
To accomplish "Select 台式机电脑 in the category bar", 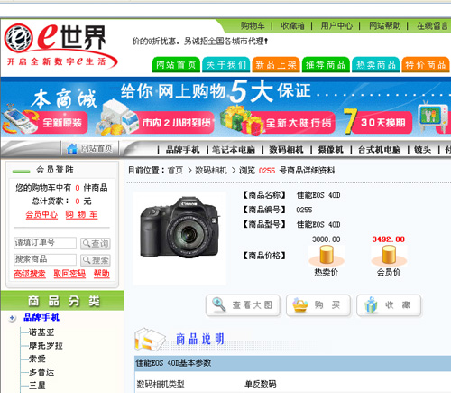I will coord(380,150).
